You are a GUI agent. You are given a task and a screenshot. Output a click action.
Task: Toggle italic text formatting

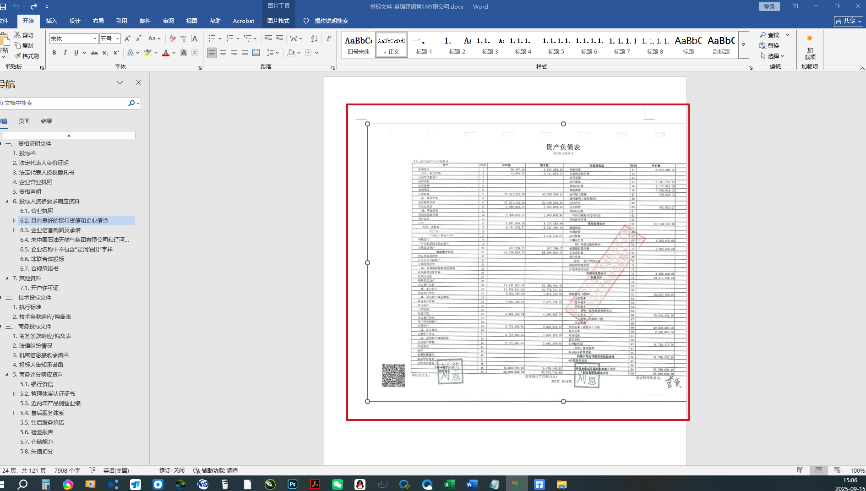pos(65,53)
